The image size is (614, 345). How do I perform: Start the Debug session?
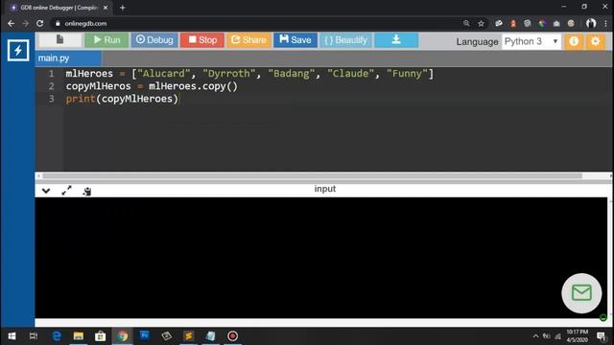[x=154, y=40]
